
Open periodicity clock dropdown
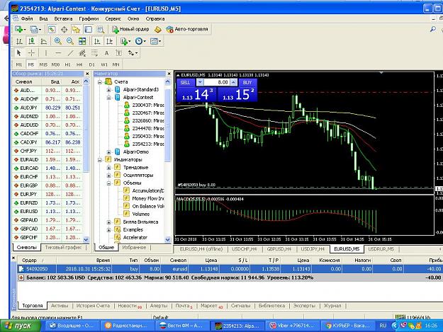(140, 41)
